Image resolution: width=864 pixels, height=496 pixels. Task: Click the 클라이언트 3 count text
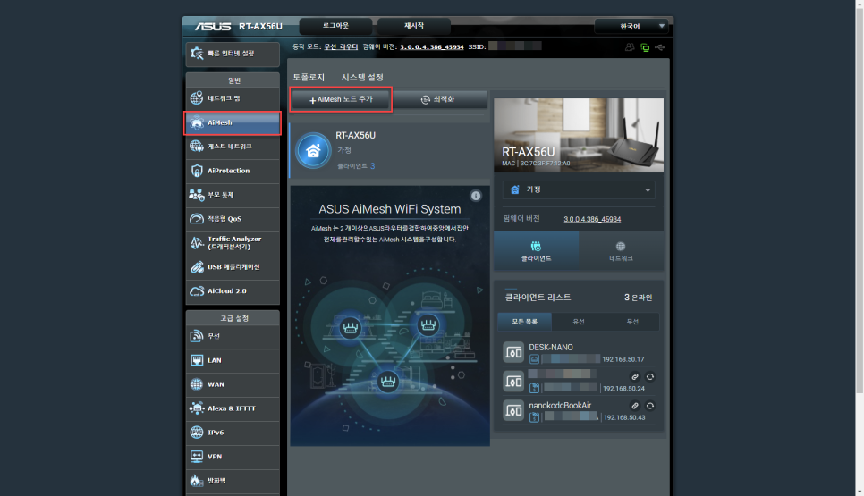[356, 166]
